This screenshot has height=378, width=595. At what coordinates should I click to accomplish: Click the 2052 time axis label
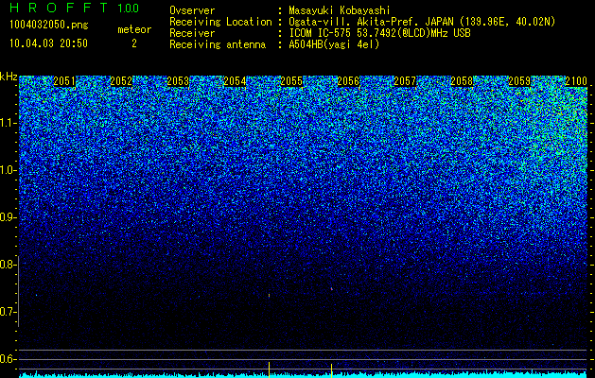tap(121, 81)
